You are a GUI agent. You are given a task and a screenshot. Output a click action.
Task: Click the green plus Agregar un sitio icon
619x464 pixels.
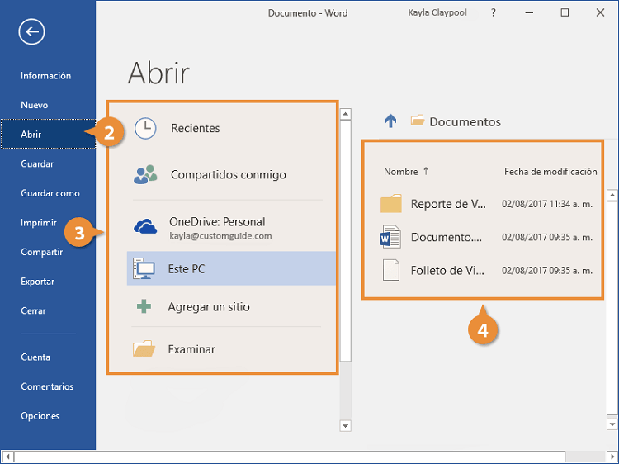pos(144,306)
